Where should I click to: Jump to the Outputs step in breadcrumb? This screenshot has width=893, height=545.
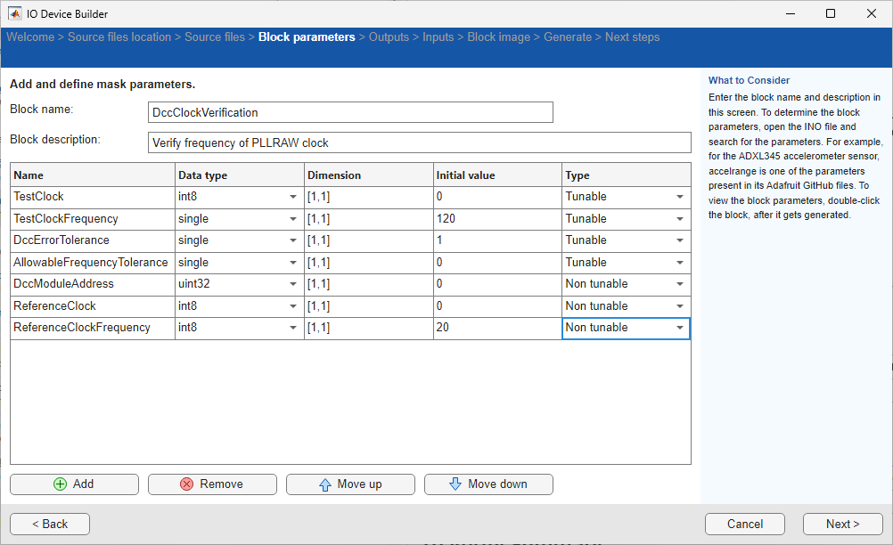tap(389, 37)
